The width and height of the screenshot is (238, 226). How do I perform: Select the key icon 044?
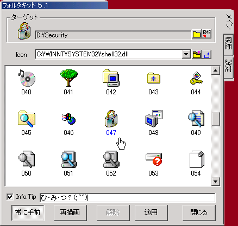point(196,78)
